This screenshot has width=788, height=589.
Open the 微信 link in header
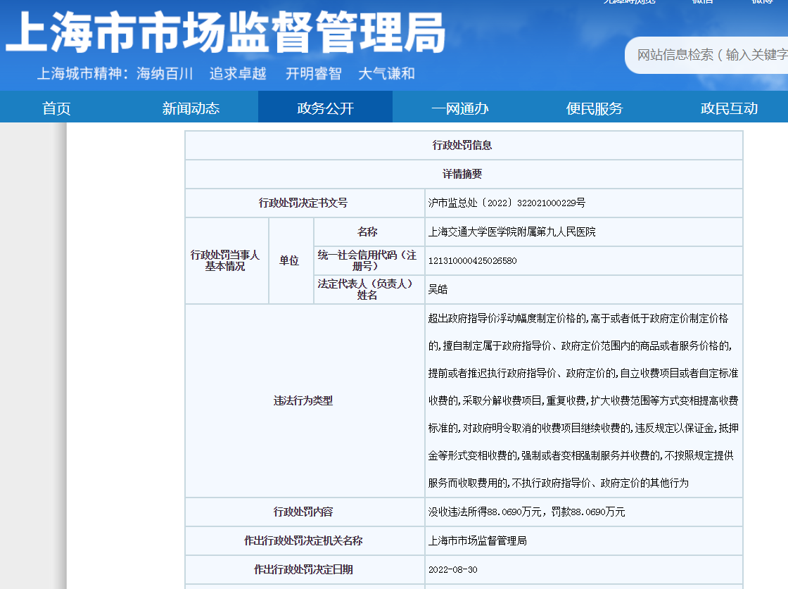click(702, 2)
